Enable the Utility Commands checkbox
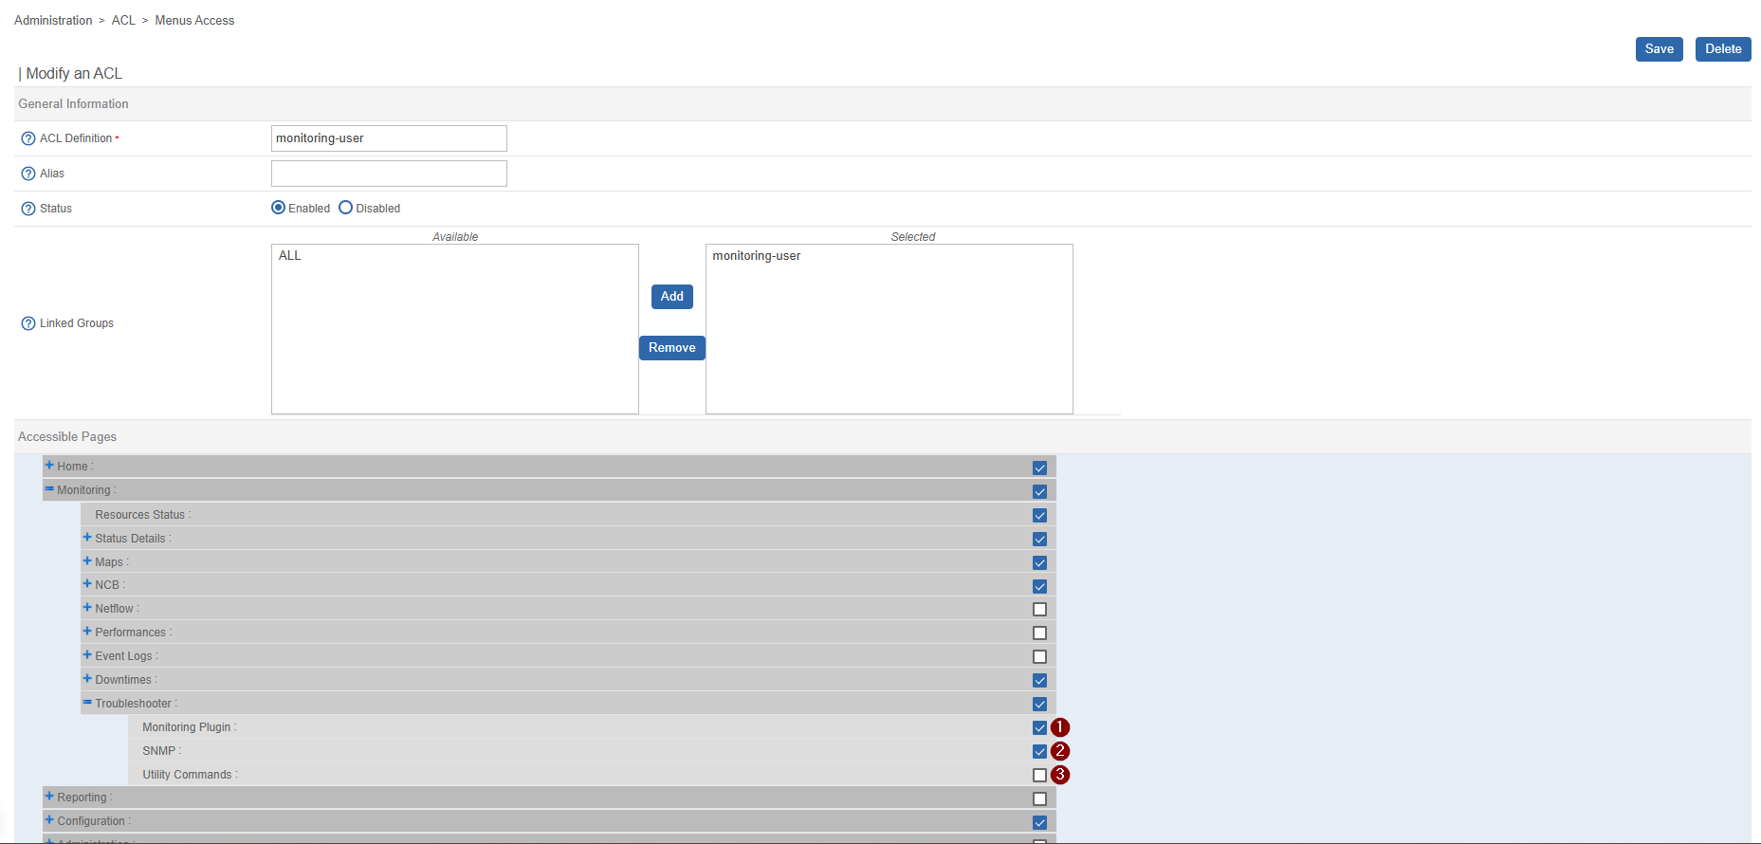 point(1039,775)
